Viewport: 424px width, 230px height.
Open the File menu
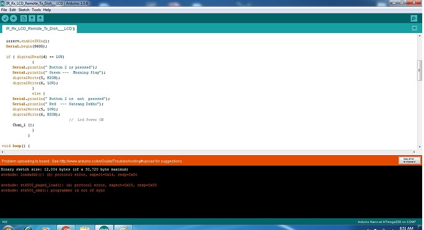pyautogui.click(x=4, y=10)
